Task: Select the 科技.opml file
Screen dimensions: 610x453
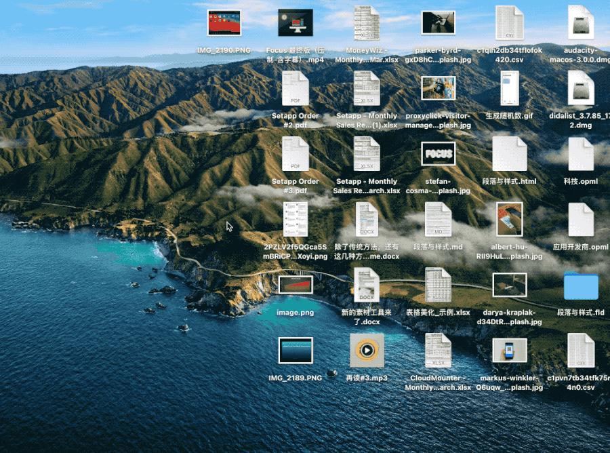Action: pos(581,155)
